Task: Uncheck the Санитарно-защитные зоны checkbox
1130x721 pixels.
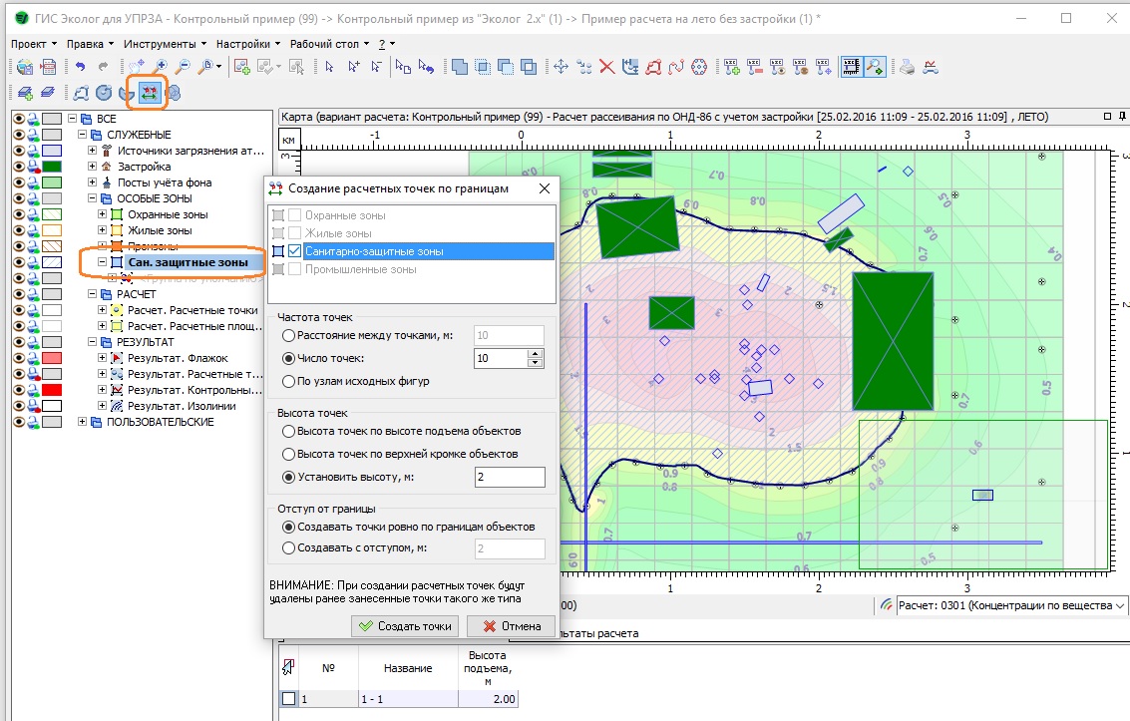Action: (x=294, y=251)
